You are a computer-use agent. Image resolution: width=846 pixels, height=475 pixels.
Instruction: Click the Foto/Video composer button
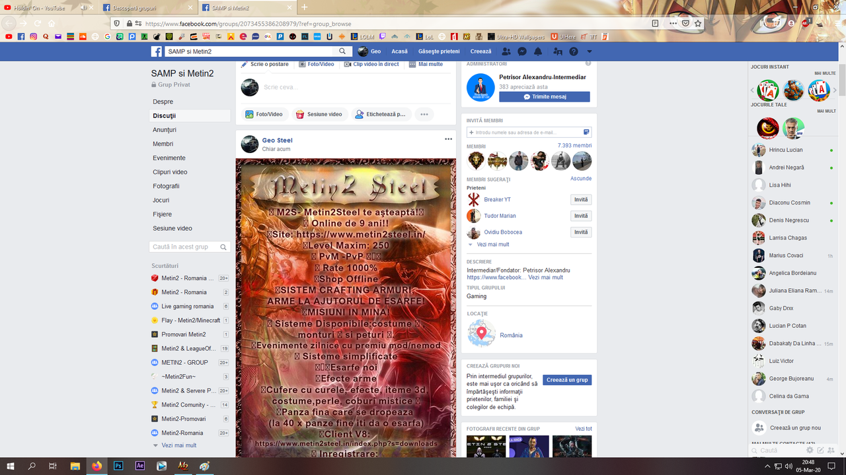pyautogui.click(x=264, y=114)
